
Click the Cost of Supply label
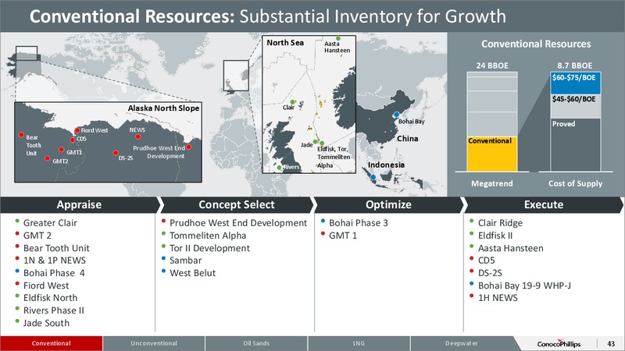pyautogui.click(x=575, y=183)
